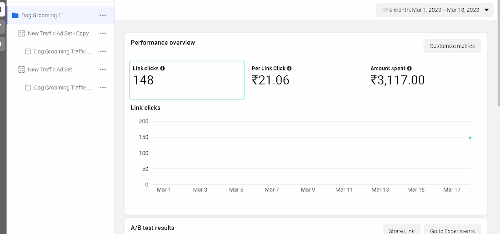
Task: Click the Mar 1 axis label
Action: [164, 189]
